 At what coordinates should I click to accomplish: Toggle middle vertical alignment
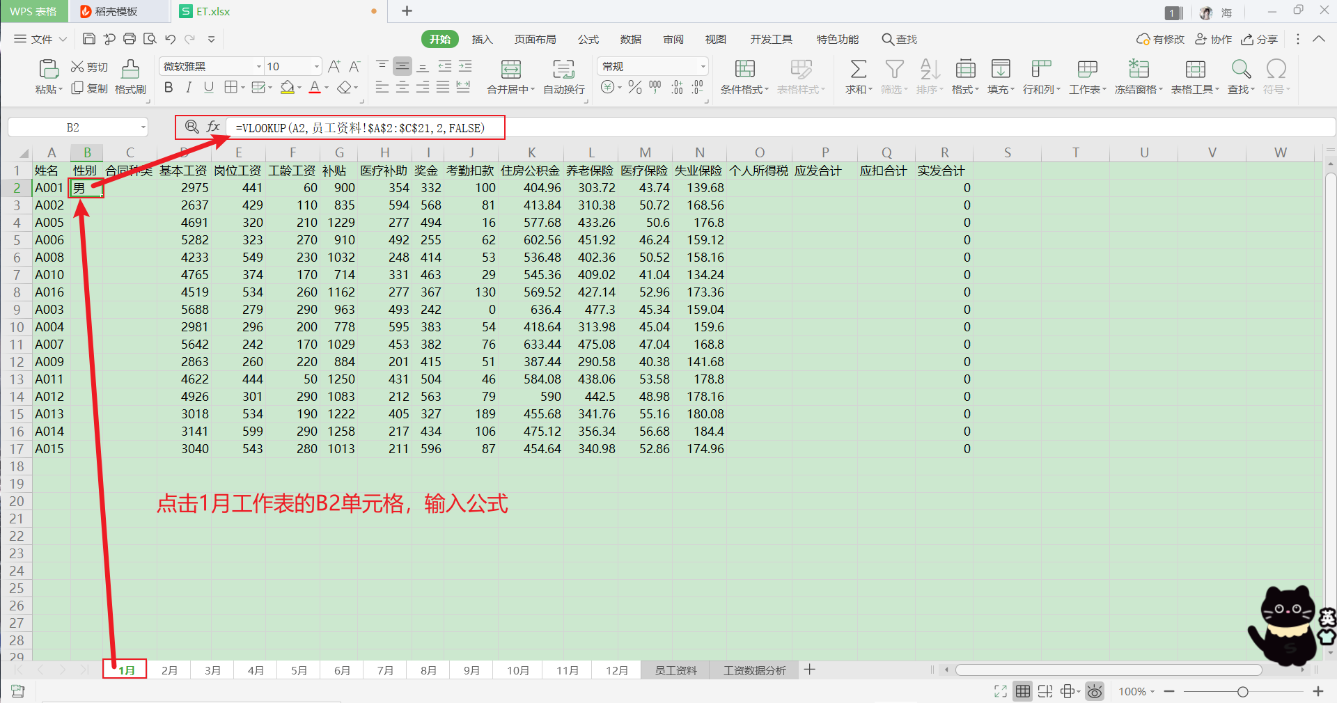[402, 66]
